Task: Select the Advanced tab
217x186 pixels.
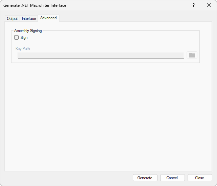Action: pos(48,18)
